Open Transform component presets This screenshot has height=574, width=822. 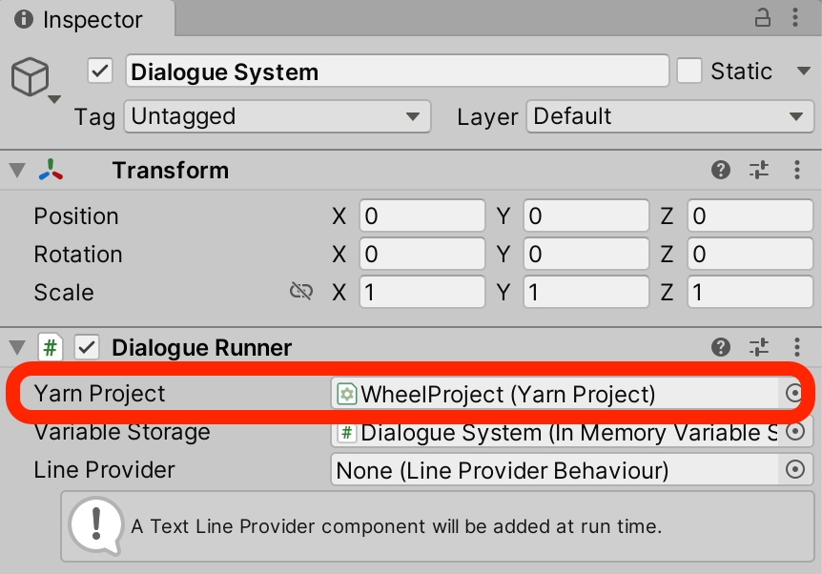pyautogui.click(x=759, y=171)
